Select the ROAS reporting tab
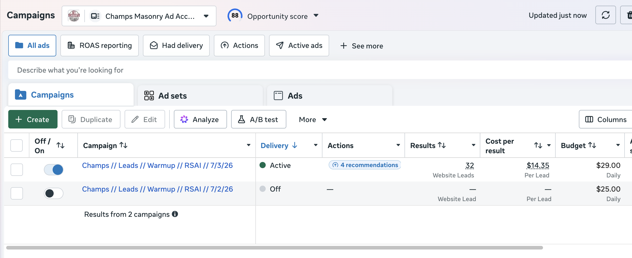 (x=100, y=46)
